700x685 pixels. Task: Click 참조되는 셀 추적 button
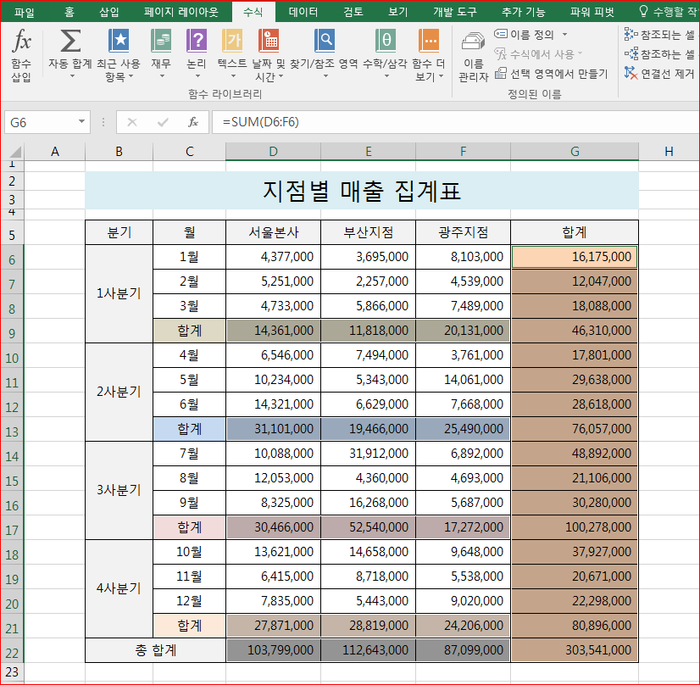coord(660,35)
